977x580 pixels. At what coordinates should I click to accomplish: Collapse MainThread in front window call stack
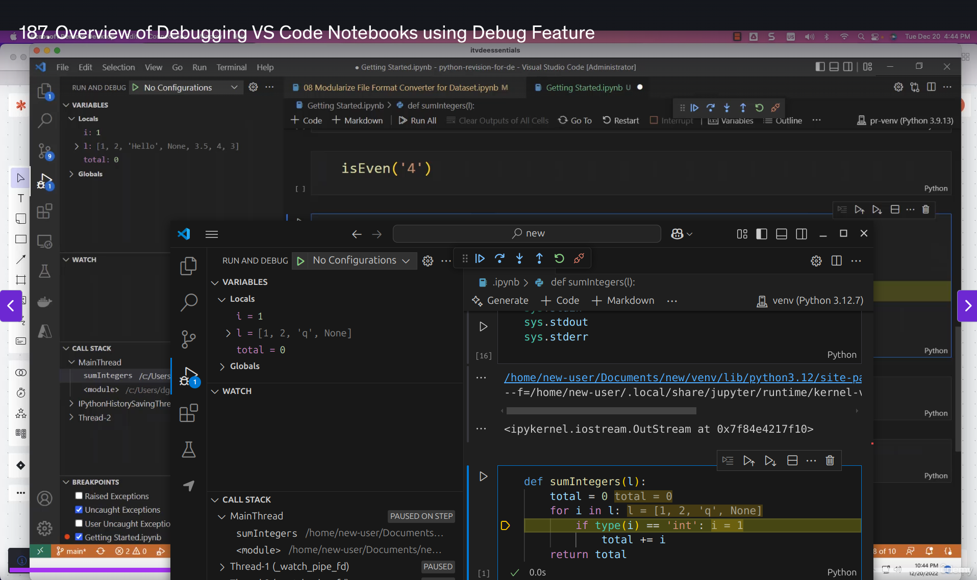point(221,516)
